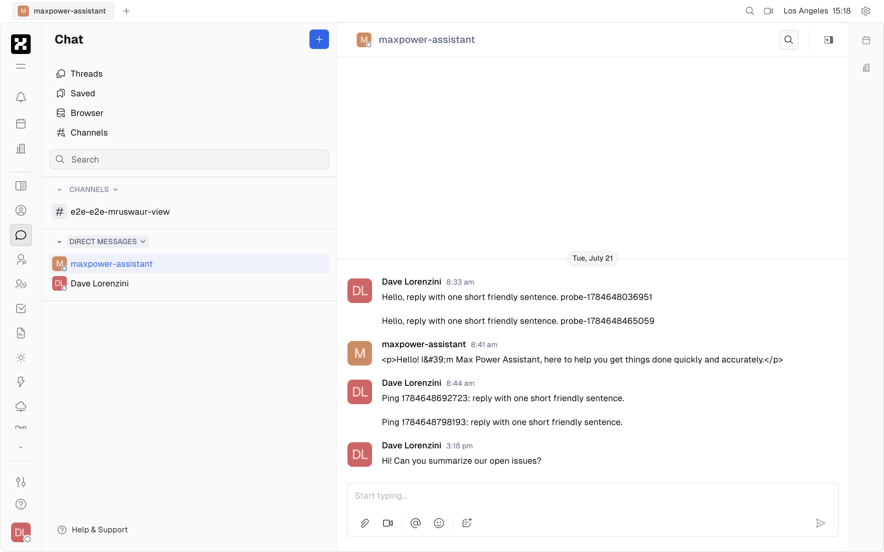Image resolution: width=884 pixels, height=552 pixels.
Task: Open the sun icon in left sidebar
Action: point(21,357)
